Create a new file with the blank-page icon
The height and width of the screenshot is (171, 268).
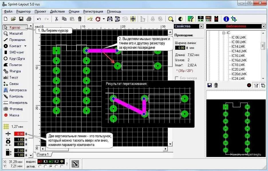(x=5, y=19)
